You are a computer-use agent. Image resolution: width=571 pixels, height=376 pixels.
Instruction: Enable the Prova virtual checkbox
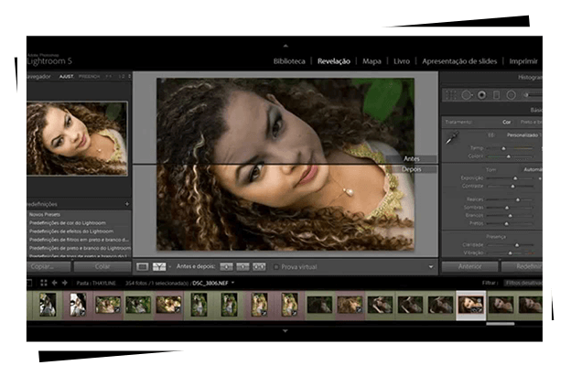tap(275, 266)
